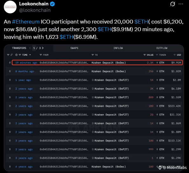Click the from address in 8 months ago row

click(64, 71)
